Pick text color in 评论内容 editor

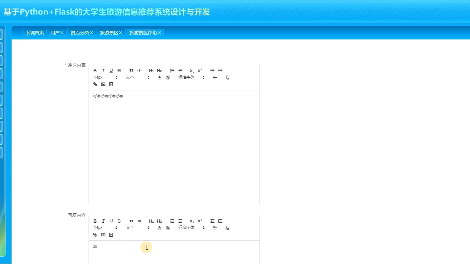click(159, 78)
